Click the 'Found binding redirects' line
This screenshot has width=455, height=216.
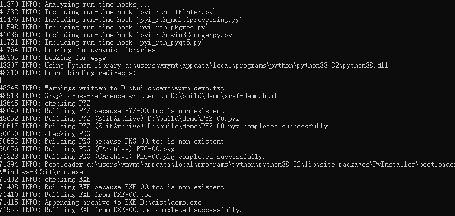[x=68, y=73]
